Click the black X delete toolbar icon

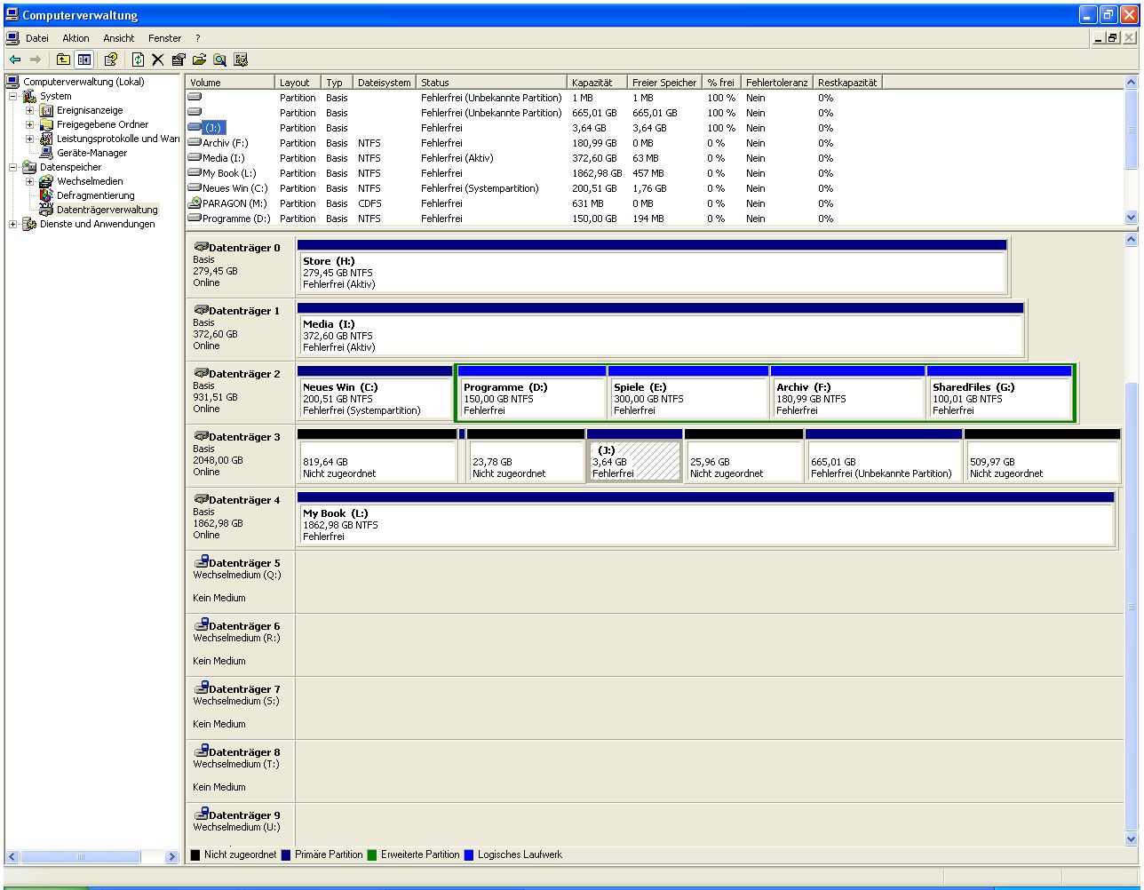158,60
